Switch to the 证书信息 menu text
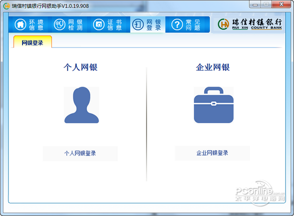 (x=115, y=25)
